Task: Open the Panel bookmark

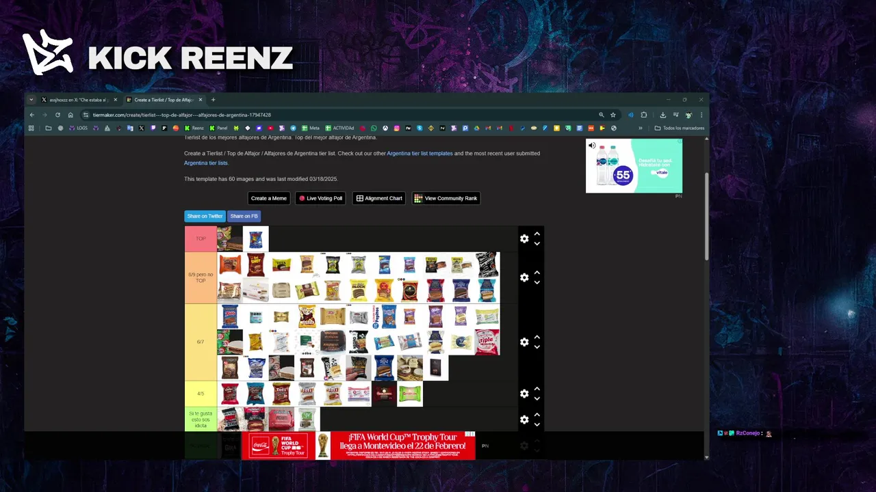Action: [218, 128]
